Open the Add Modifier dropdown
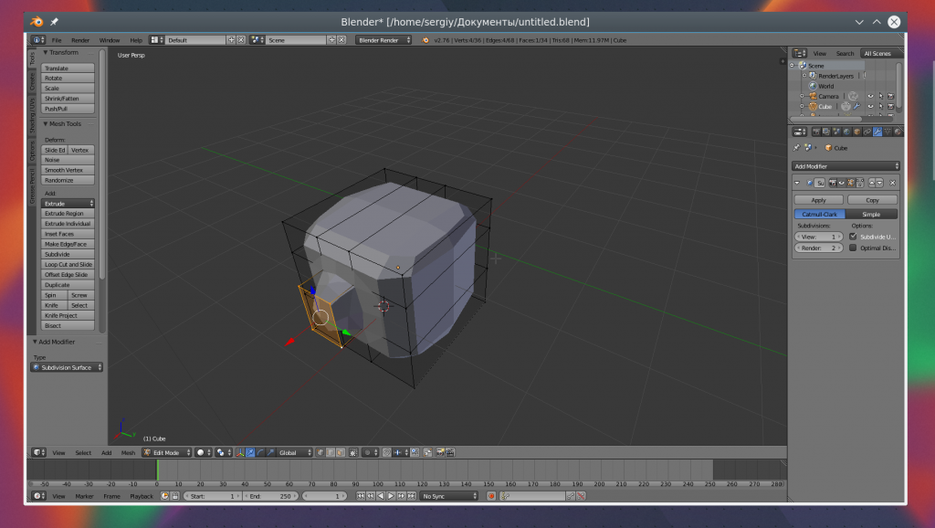Viewport: 935px width, 528px height. point(846,166)
